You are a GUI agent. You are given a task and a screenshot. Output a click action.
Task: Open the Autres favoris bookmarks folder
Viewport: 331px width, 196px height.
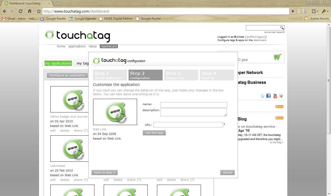[x=317, y=19]
